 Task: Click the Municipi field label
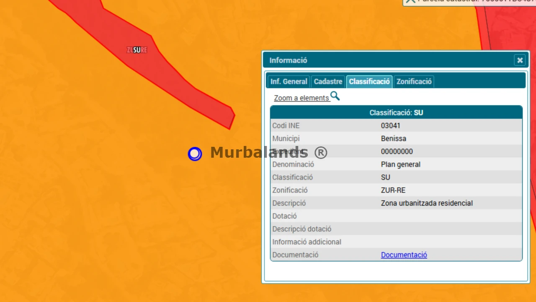(286, 138)
